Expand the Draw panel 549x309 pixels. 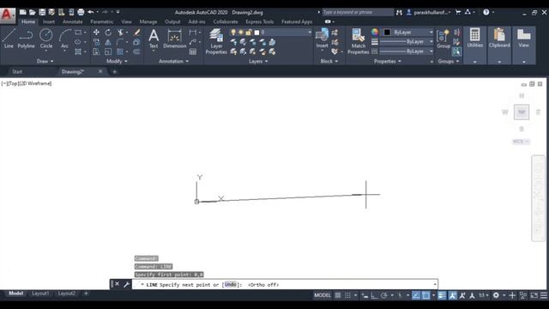(x=45, y=61)
